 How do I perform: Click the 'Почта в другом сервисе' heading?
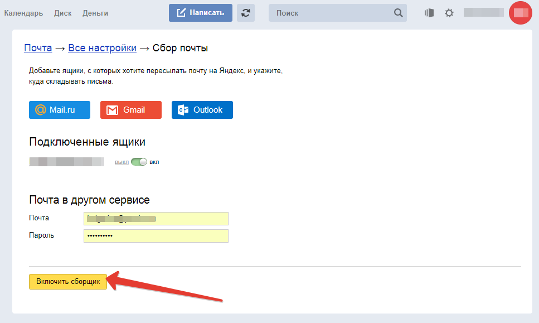click(x=89, y=200)
